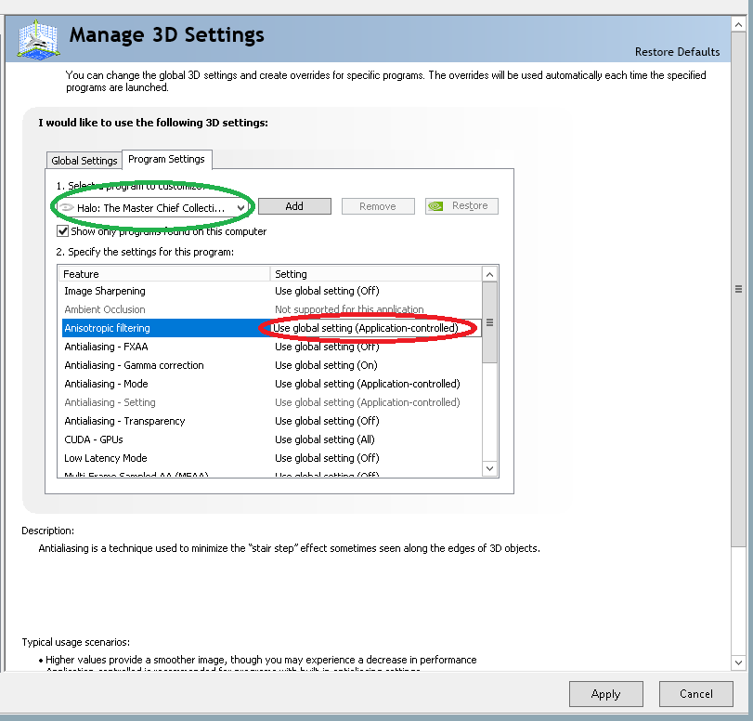The height and width of the screenshot is (721, 753).
Task: Click the NVIDIA logo on Restore button
Action: click(x=435, y=206)
